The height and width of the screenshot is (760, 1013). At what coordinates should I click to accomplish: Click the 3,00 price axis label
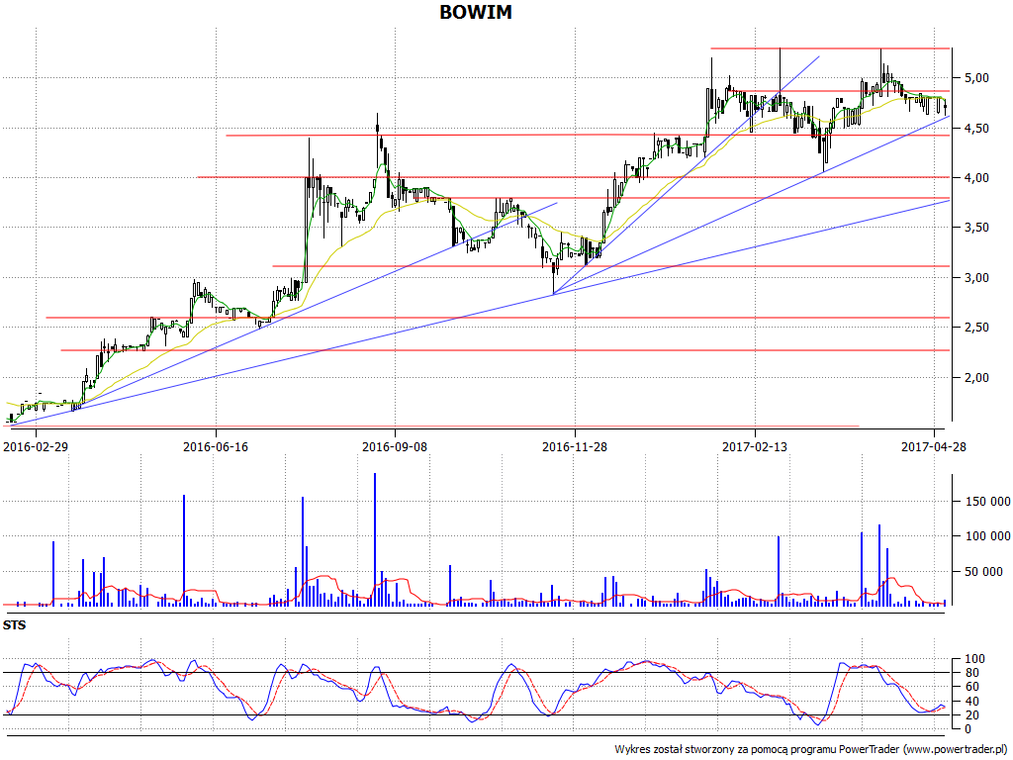pos(976,278)
